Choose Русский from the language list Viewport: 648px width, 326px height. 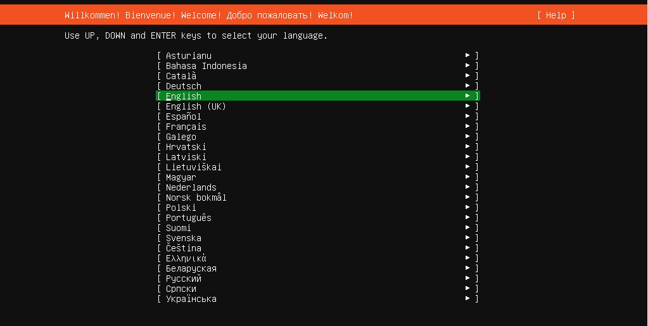184,279
